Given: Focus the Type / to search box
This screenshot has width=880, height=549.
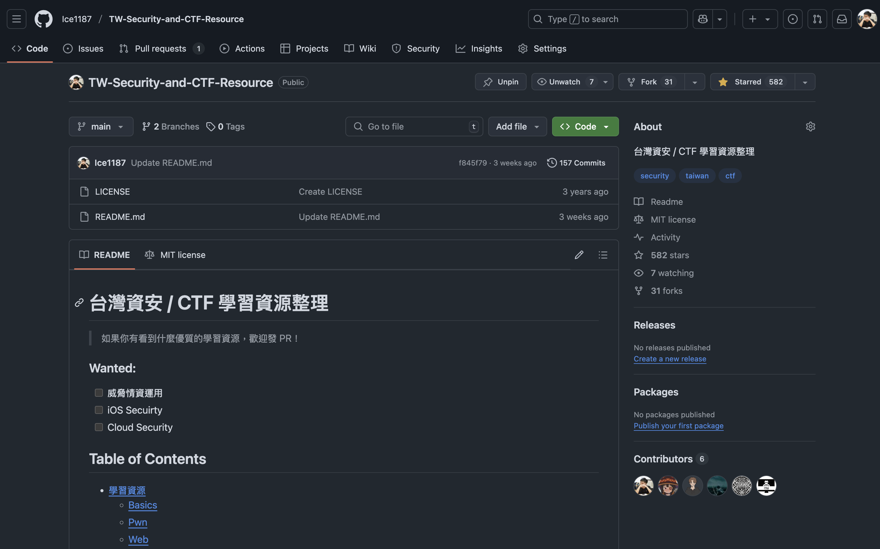Looking at the screenshot, I should click(x=607, y=19).
